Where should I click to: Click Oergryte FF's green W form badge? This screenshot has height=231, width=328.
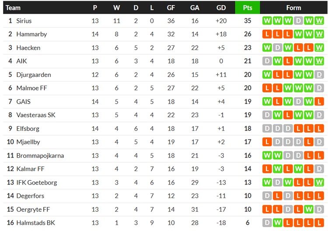[309, 209]
